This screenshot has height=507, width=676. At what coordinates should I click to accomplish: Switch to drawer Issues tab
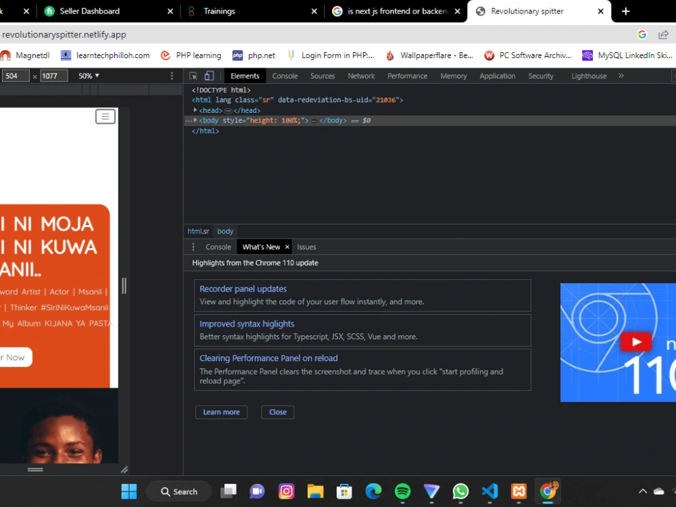click(x=306, y=247)
